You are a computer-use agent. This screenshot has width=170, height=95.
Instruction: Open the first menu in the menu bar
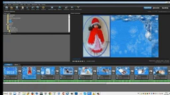(6, 5)
